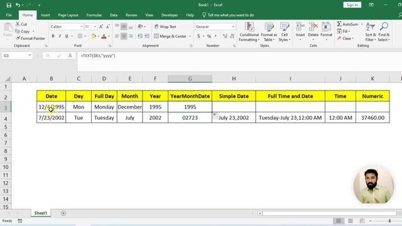Click the Copy icon
The height and width of the screenshot is (226, 402).
tap(18, 31)
